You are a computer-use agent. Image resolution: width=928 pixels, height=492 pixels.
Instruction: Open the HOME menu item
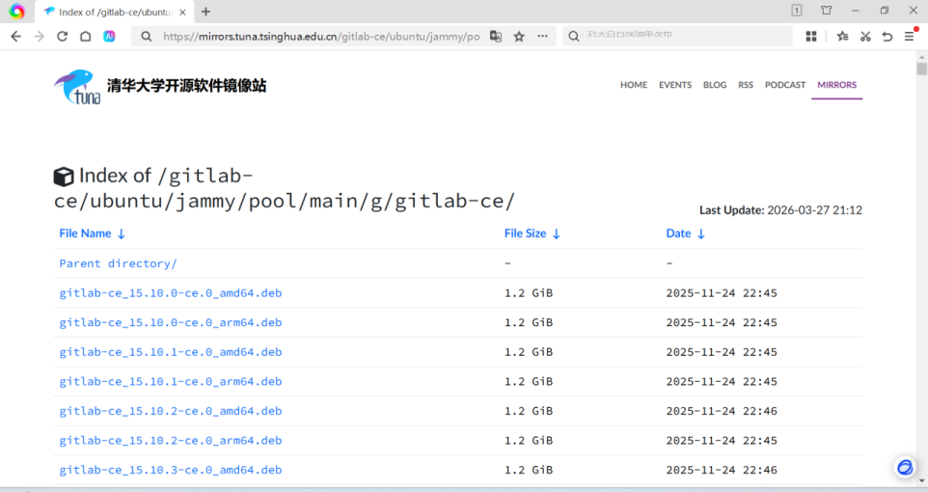click(633, 85)
